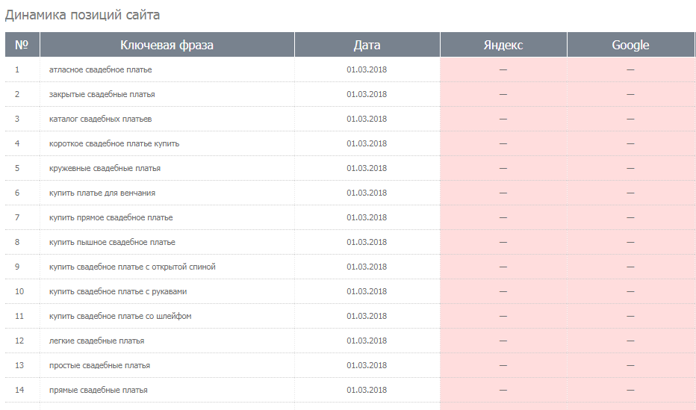Click the № column header
The height and width of the screenshot is (410, 696).
(x=22, y=45)
